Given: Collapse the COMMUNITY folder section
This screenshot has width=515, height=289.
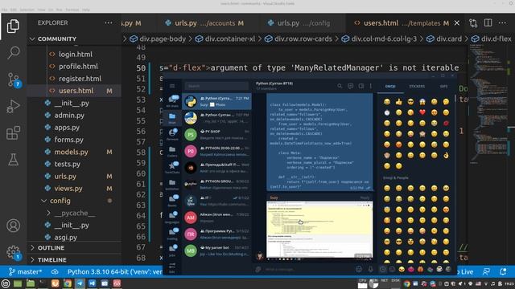Looking at the screenshot, I should coord(32,39).
